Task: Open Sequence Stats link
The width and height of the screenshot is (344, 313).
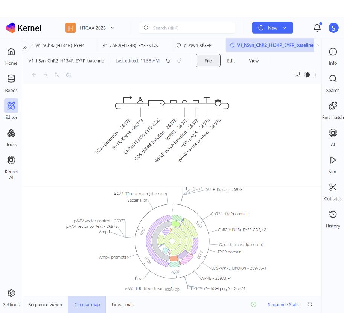Action: tap(283, 304)
